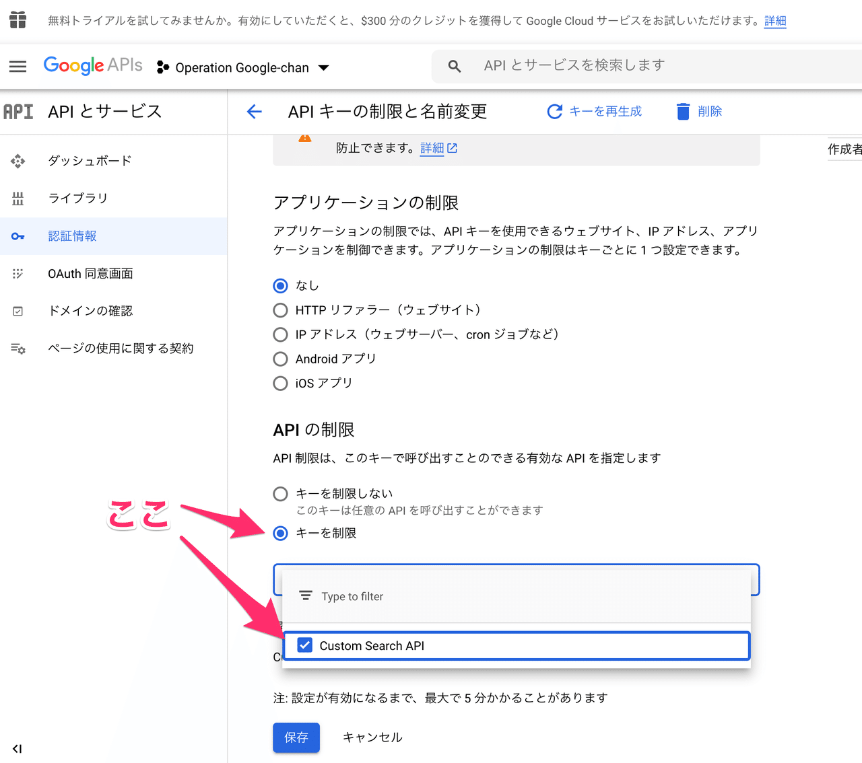Image resolution: width=862 pixels, height=763 pixels.
Task: Go back with the left arrow
Action: point(254,112)
